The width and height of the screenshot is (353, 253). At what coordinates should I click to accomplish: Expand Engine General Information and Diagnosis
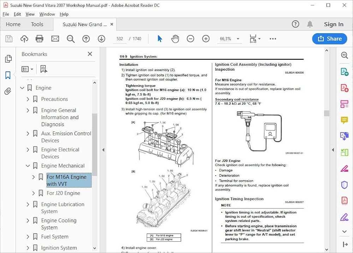28,110
